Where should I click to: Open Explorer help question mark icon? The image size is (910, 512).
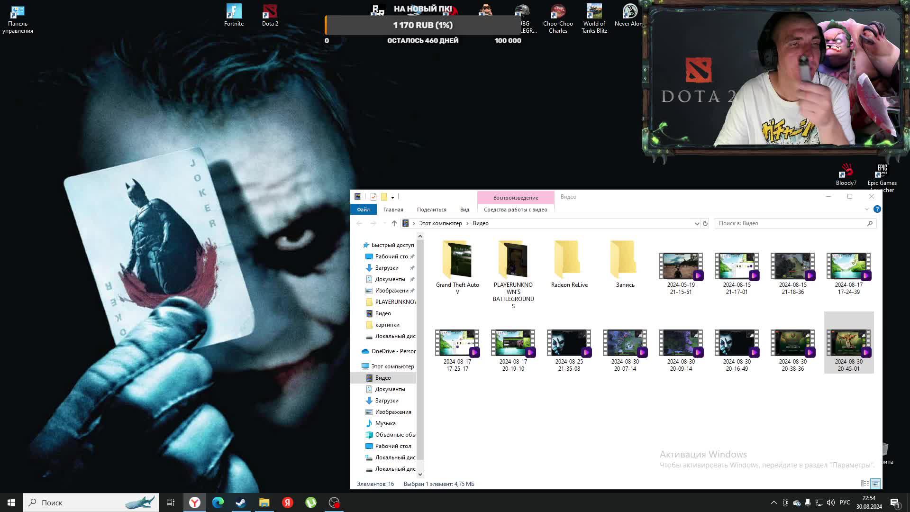(877, 209)
